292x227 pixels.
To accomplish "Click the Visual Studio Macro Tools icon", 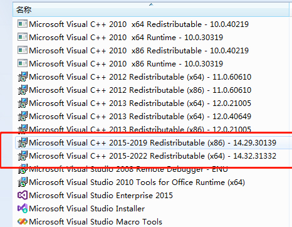I will [x=23, y=221].
